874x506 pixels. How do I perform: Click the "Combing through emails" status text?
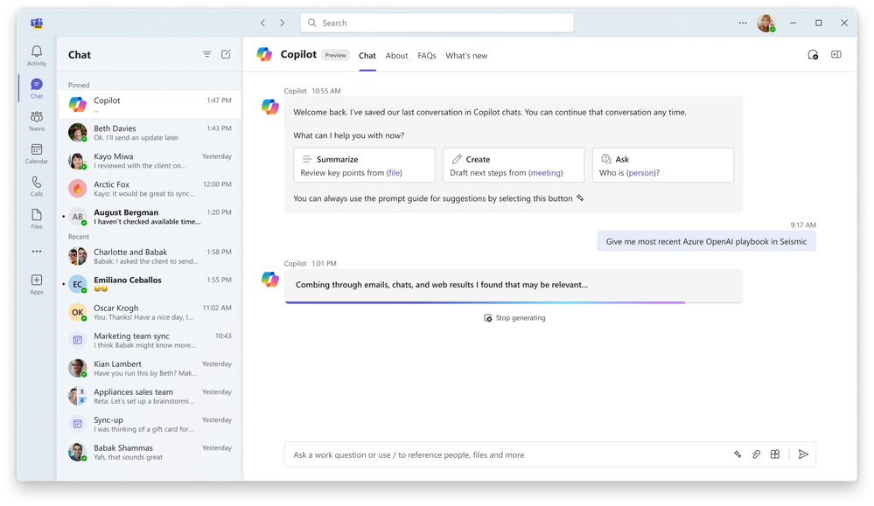(x=442, y=284)
